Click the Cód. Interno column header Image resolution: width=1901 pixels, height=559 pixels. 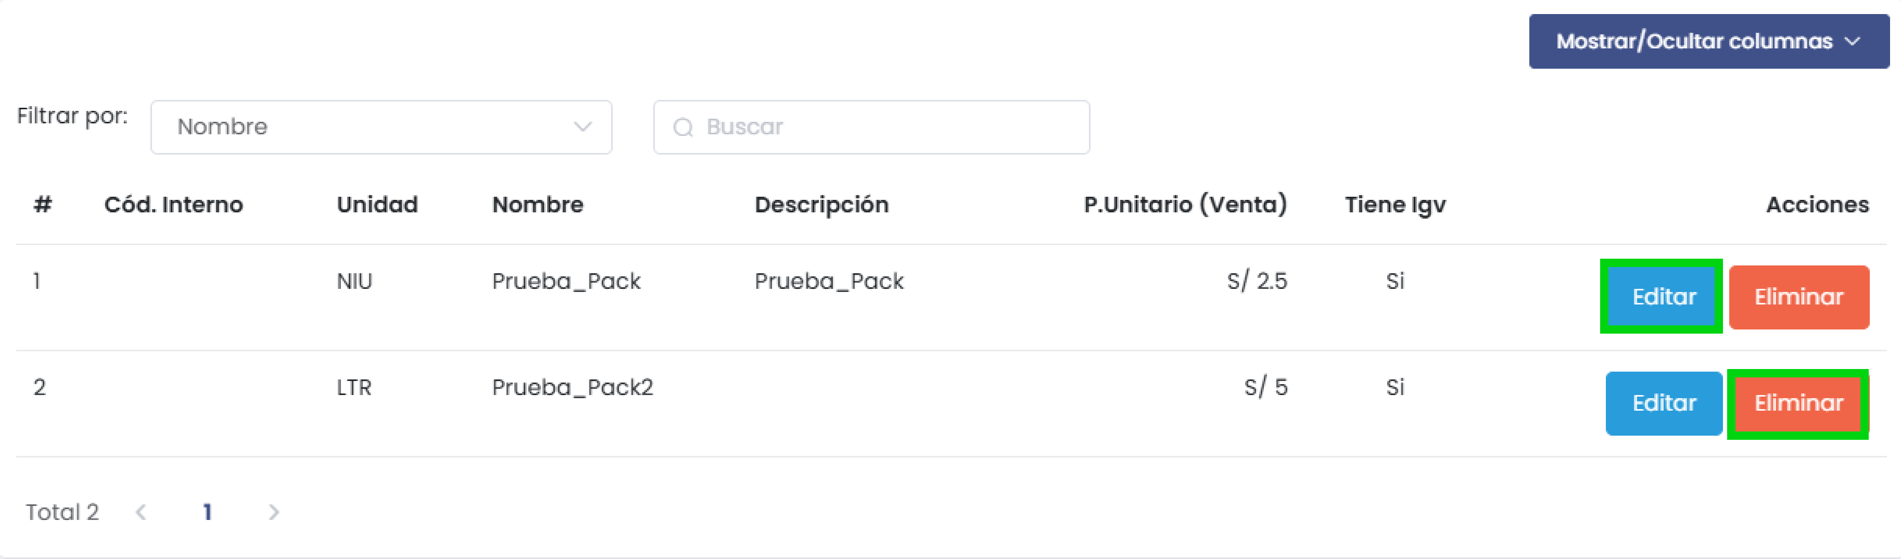click(x=173, y=204)
